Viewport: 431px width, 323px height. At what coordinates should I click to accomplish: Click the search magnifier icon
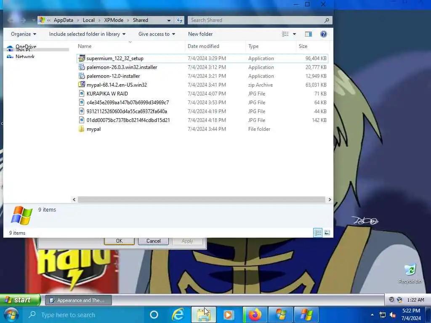(327, 20)
